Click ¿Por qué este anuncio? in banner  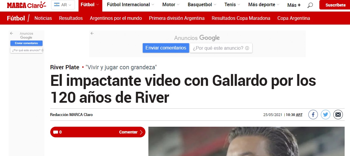coord(221,48)
